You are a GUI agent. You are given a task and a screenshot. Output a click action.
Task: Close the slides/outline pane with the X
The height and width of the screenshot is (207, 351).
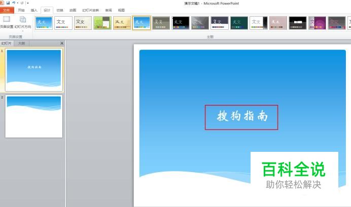click(x=62, y=43)
